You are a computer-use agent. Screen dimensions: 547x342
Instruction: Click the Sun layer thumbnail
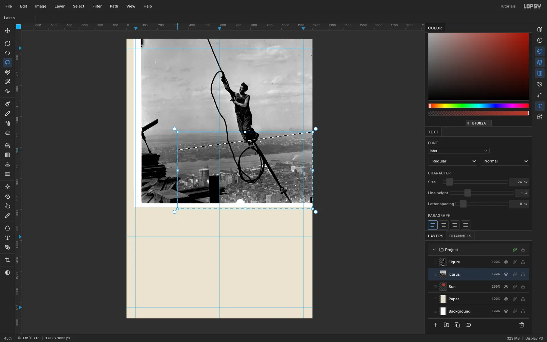443,287
